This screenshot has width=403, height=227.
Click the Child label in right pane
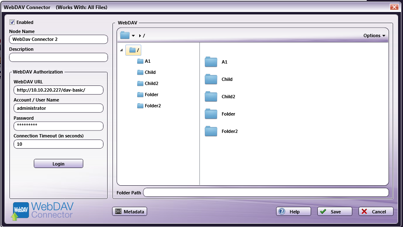(x=227, y=79)
